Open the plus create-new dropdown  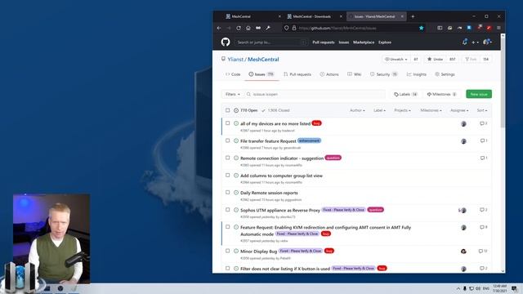(x=475, y=42)
